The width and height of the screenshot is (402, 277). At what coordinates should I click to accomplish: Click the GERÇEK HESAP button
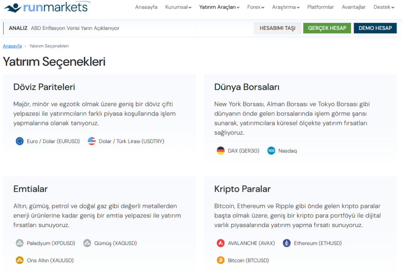[x=327, y=28]
